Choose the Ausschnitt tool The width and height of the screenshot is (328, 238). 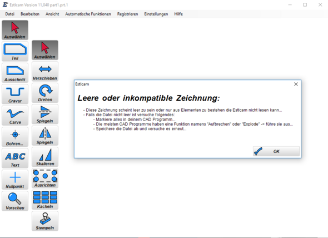click(x=15, y=73)
